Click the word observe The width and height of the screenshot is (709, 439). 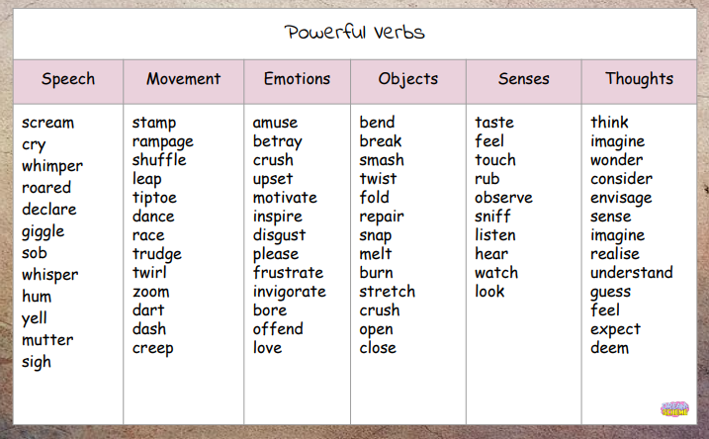(503, 198)
